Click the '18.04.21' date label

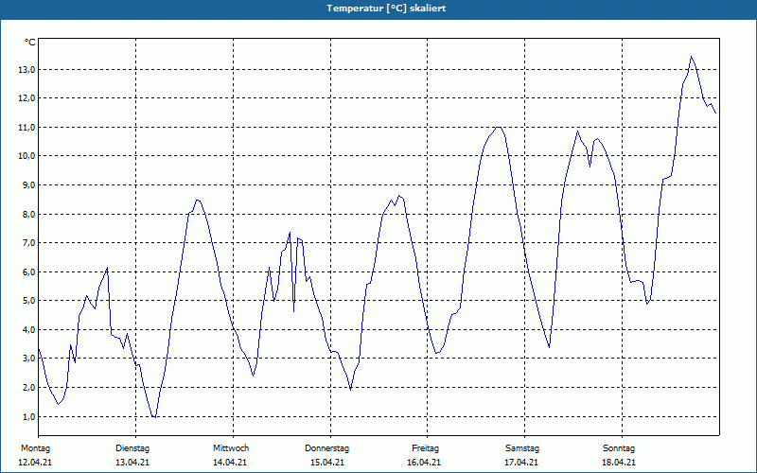tap(619, 463)
